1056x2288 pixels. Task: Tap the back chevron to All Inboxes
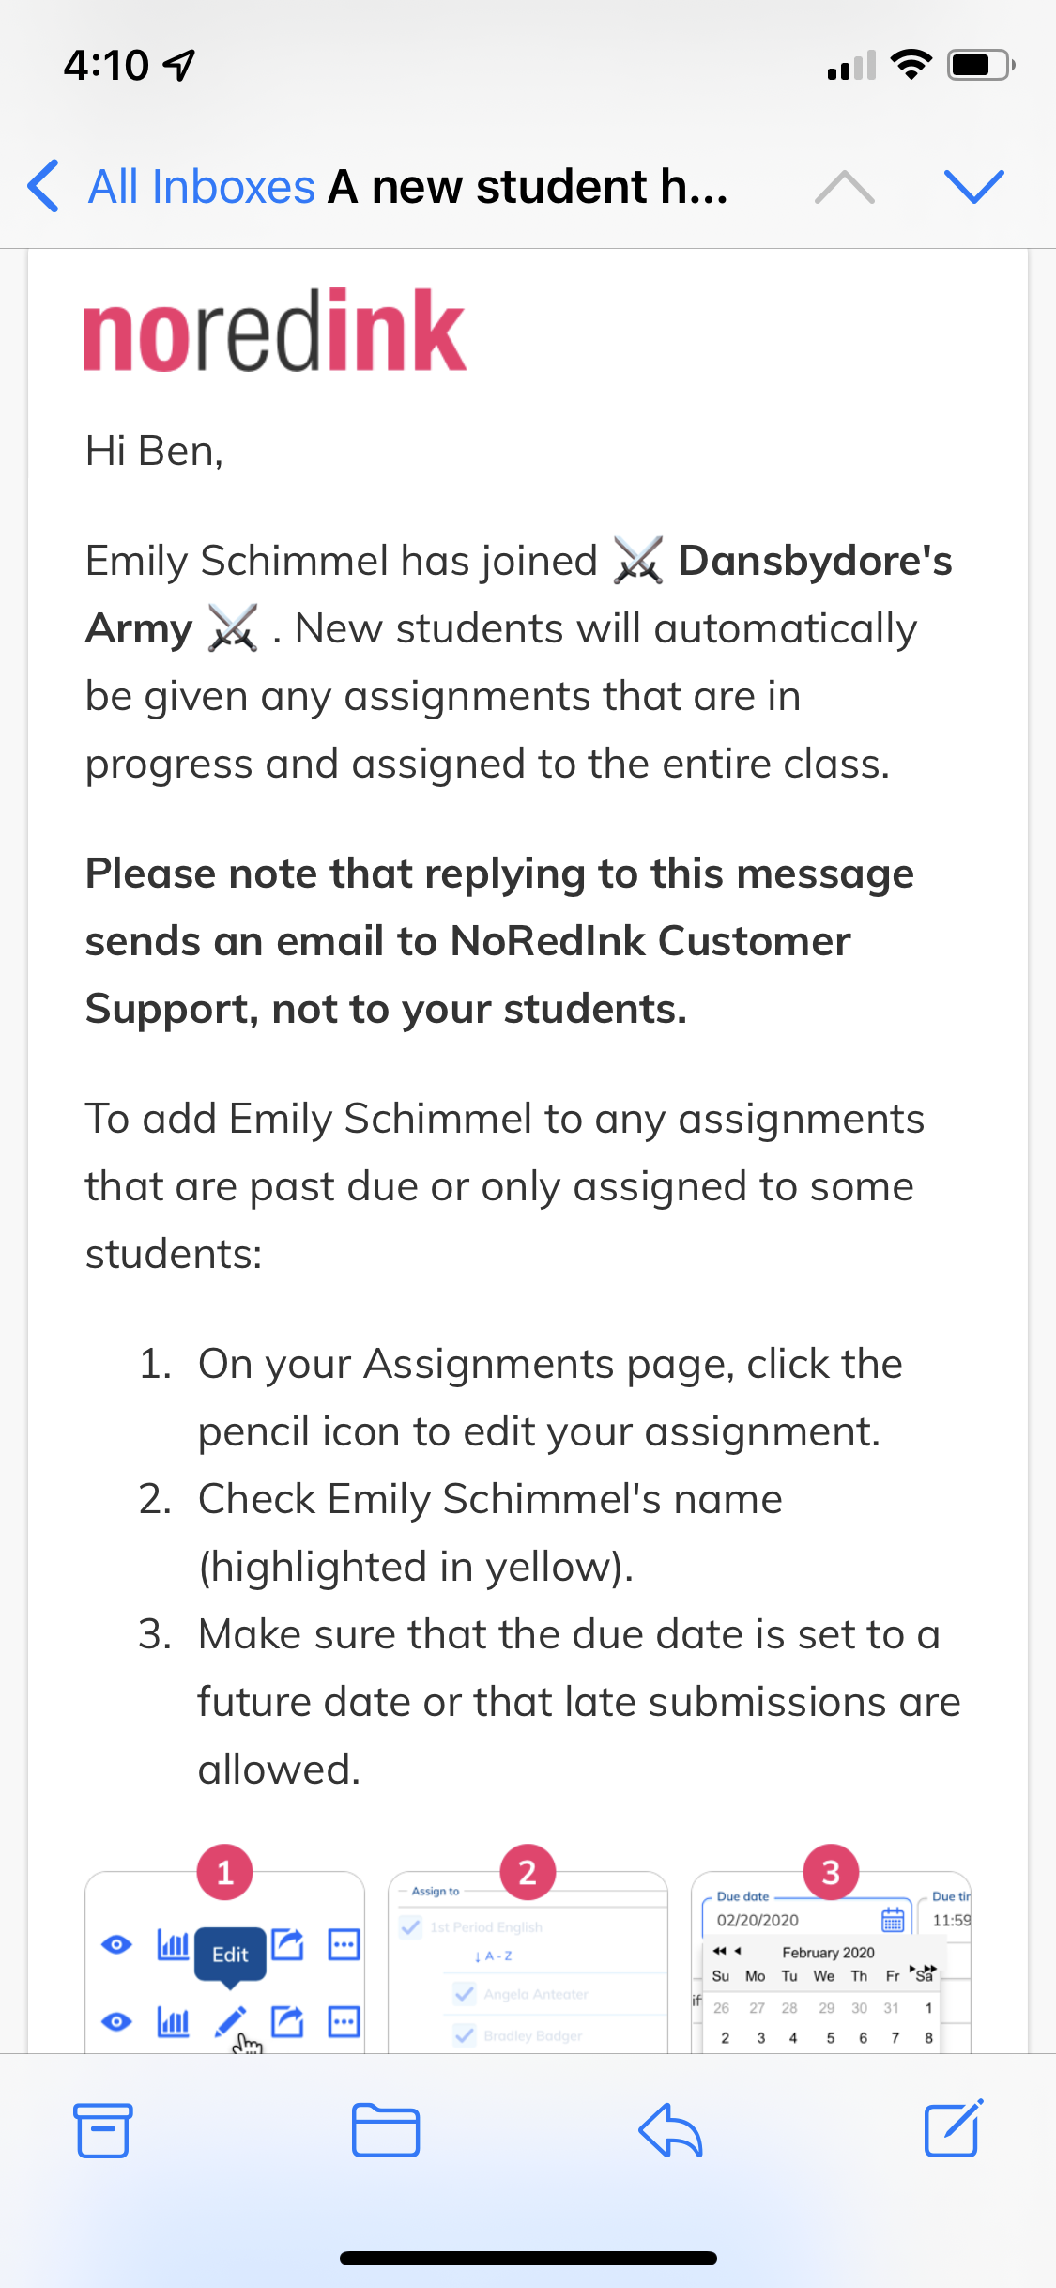[x=44, y=186]
